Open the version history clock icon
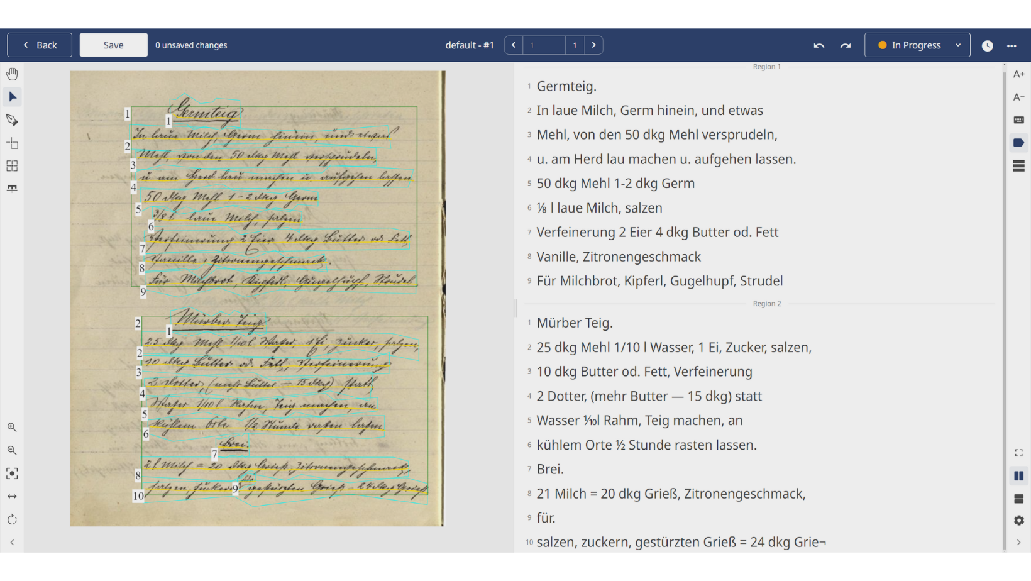Viewport: 1031px width, 581px height. tap(987, 45)
